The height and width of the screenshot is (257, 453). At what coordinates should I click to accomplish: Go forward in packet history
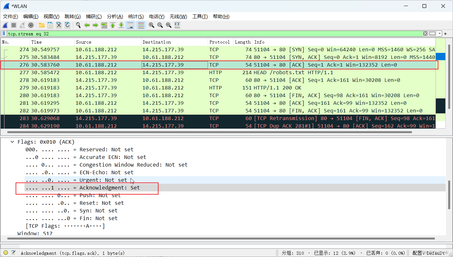pos(96,25)
